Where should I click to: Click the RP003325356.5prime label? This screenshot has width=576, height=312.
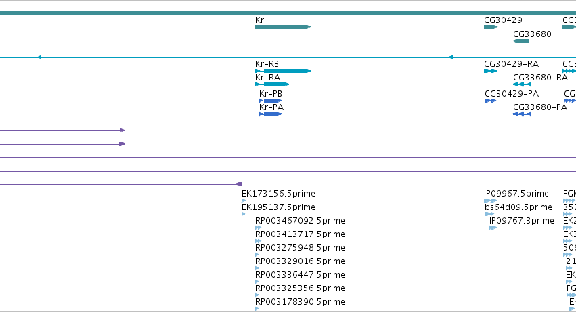pos(300,288)
